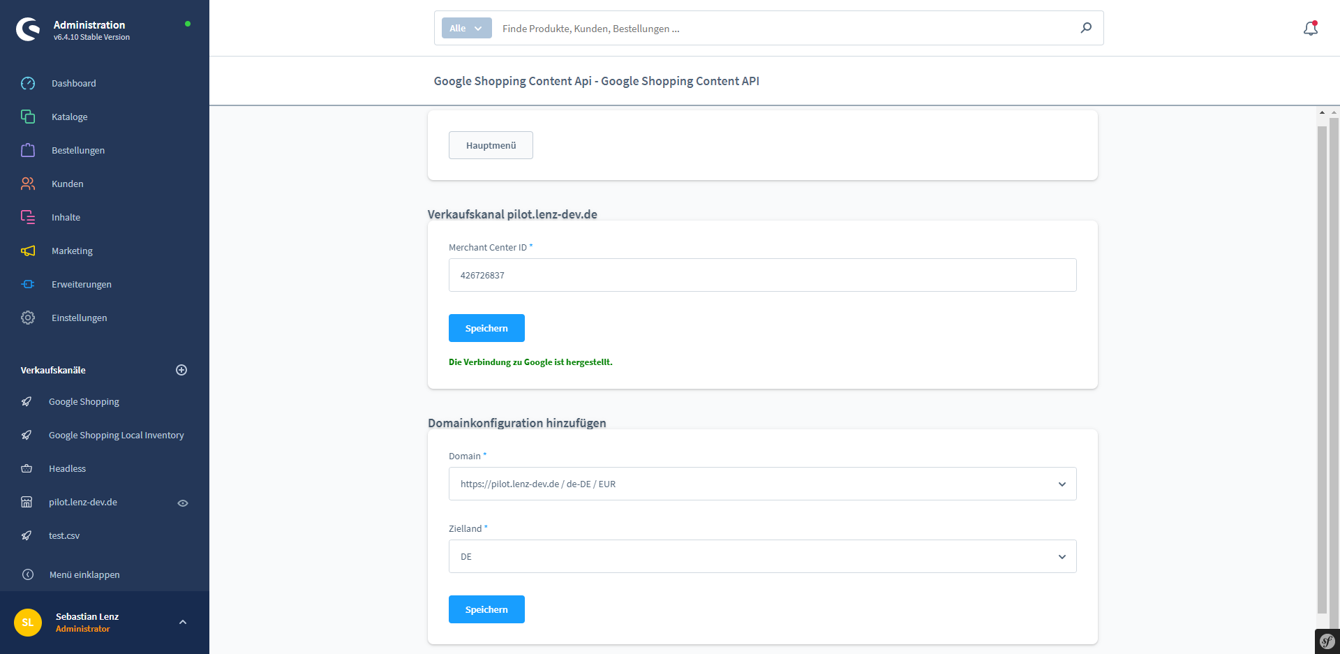Click Menü einklappen label
The image size is (1340, 654).
[84, 574]
